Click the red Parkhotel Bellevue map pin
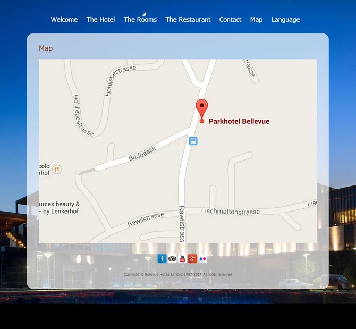 click(202, 109)
